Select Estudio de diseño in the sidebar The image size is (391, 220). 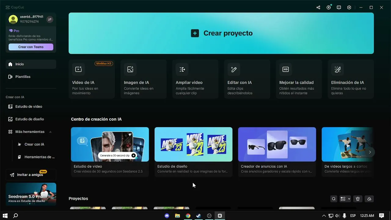pyautogui.click(x=31, y=119)
